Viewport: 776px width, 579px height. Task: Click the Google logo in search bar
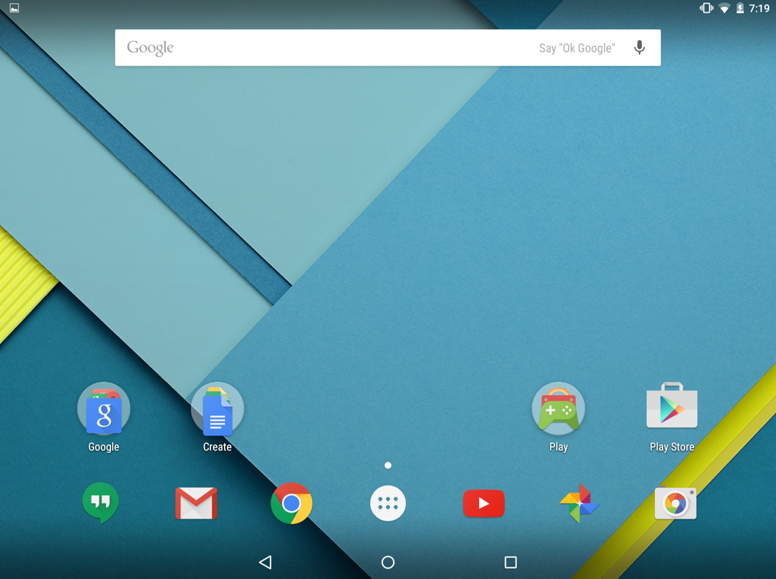[150, 48]
